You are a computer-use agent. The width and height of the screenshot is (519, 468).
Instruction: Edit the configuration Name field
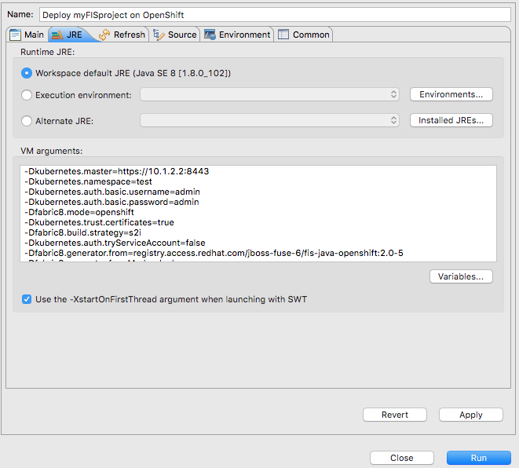(275, 15)
